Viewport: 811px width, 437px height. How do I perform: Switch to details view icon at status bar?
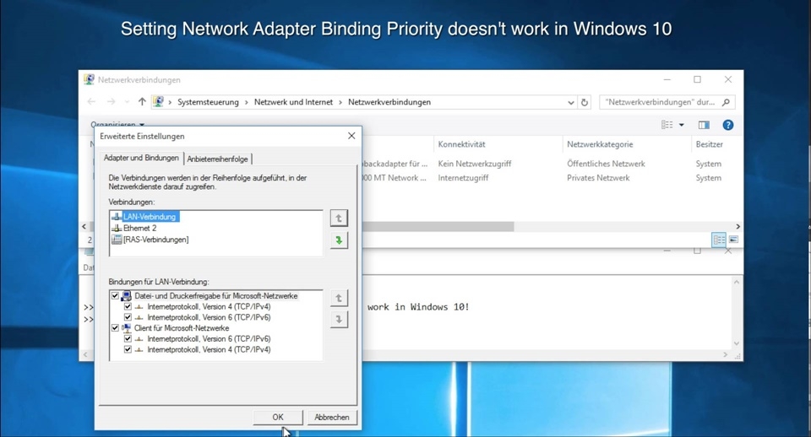(719, 240)
